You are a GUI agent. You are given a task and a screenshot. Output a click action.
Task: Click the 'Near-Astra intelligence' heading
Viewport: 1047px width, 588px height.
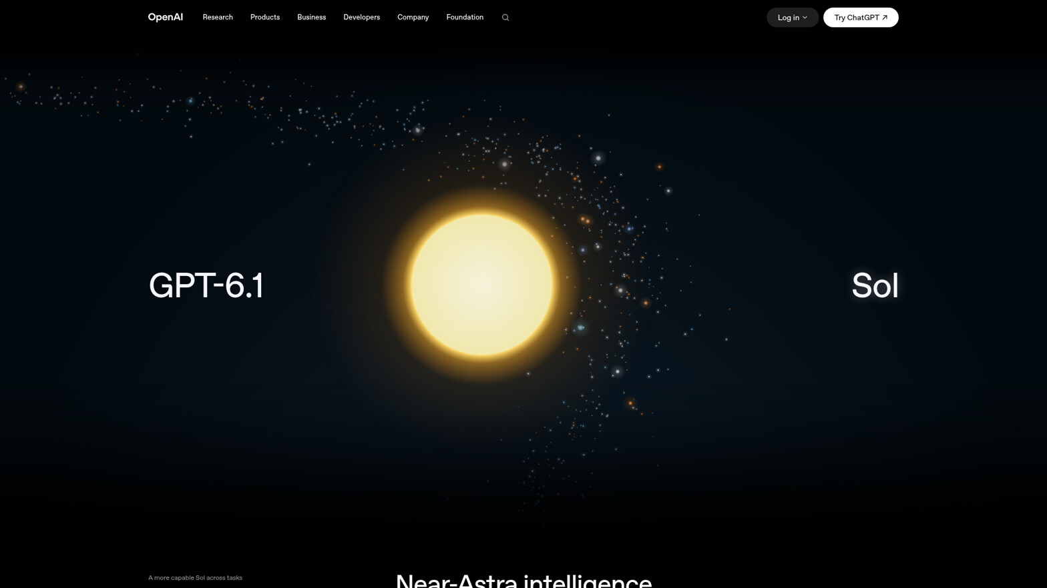pyautogui.click(x=523, y=580)
